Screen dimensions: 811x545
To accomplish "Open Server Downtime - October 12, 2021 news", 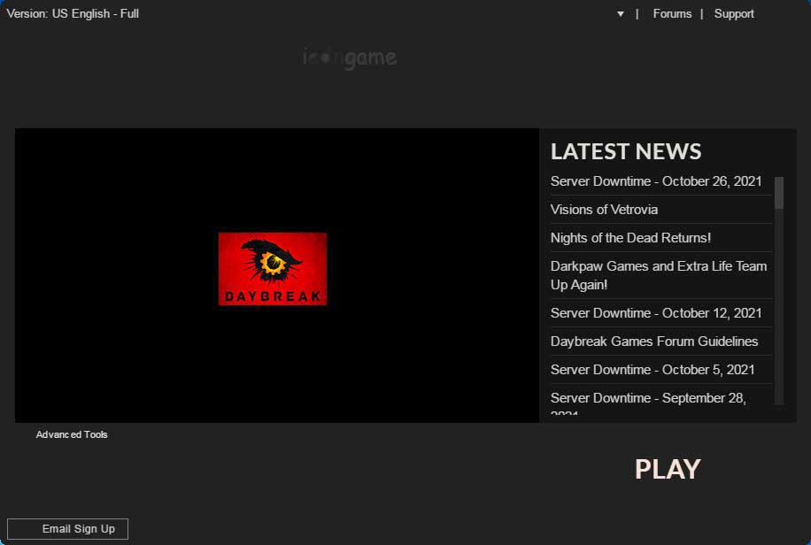I will [656, 313].
